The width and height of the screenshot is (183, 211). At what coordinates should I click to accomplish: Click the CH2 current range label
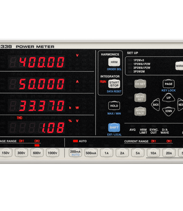coord(169,141)
